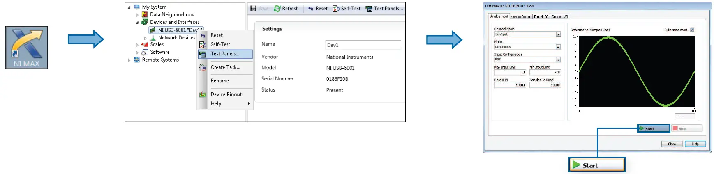Click the Save toolbar button
714x174 pixels.
(x=259, y=9)
